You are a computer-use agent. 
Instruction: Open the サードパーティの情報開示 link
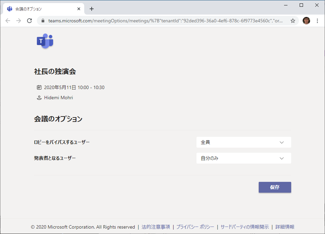245,227
